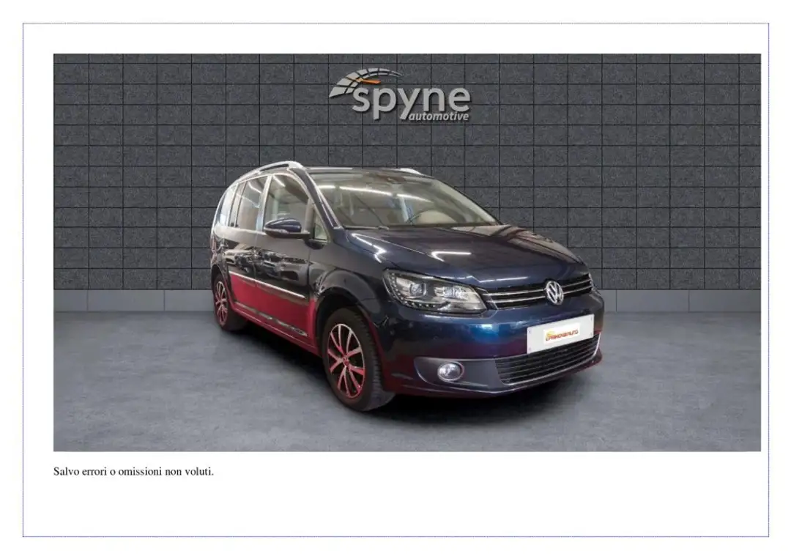
Task: Click the driver side mirror
Action: pyautogui.click(x=284, y=228)
